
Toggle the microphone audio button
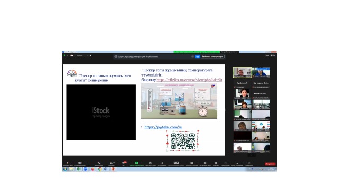68,163
